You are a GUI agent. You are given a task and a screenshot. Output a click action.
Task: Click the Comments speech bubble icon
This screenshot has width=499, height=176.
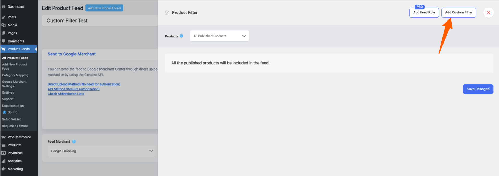[x=4, y=41]
